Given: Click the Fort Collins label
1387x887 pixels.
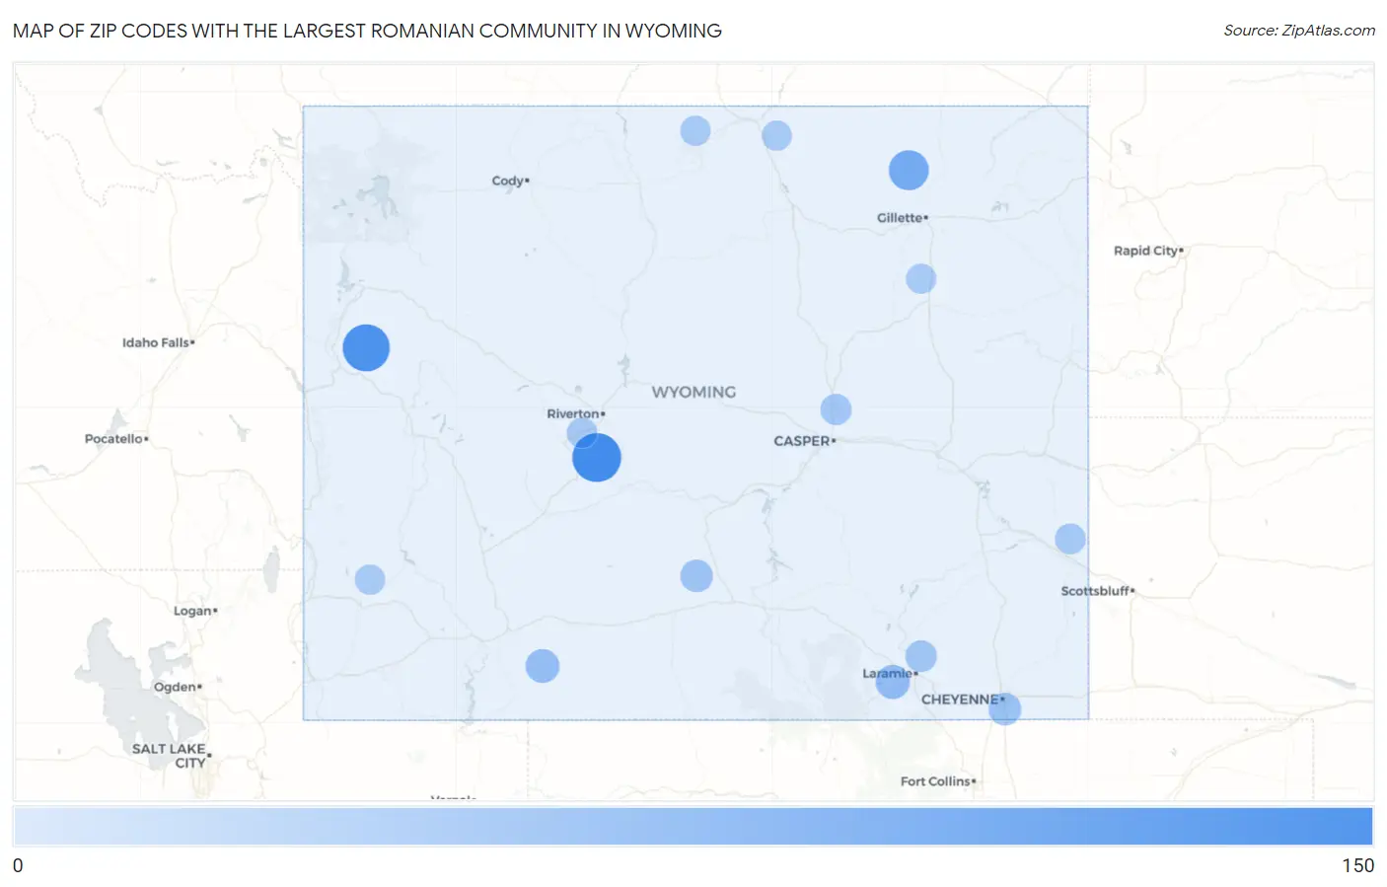Looking at the screenshot, I should click(x=937, y=781).
